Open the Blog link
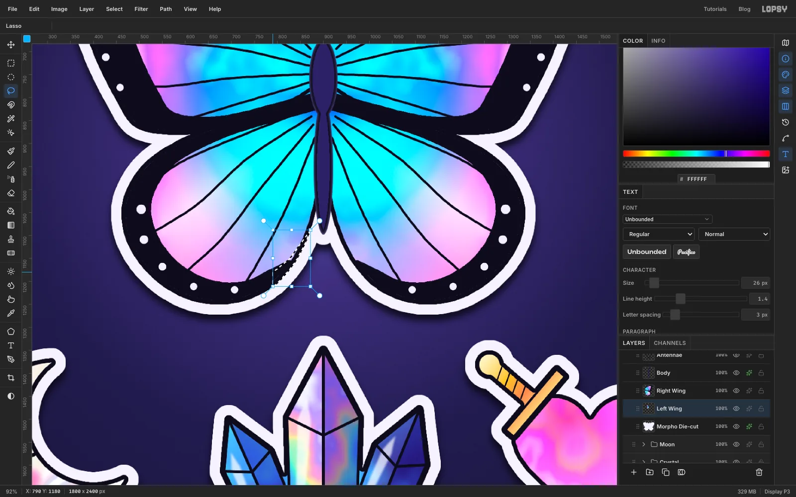 click(744, 9)
